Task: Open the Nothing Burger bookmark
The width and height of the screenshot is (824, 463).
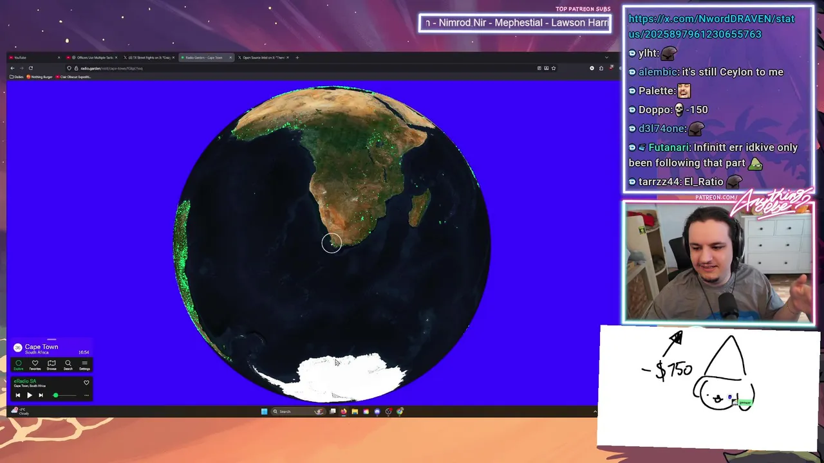Action: [39, 77]
